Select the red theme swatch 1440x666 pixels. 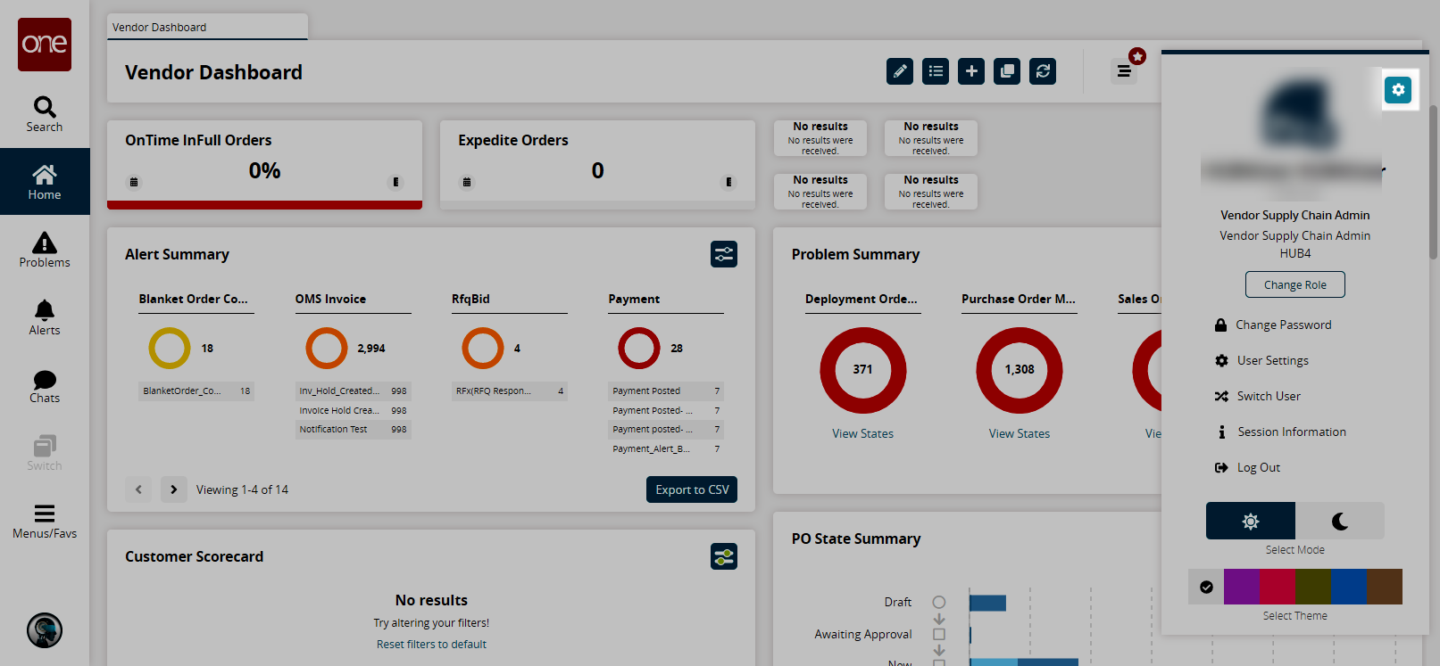point(1278,587)
